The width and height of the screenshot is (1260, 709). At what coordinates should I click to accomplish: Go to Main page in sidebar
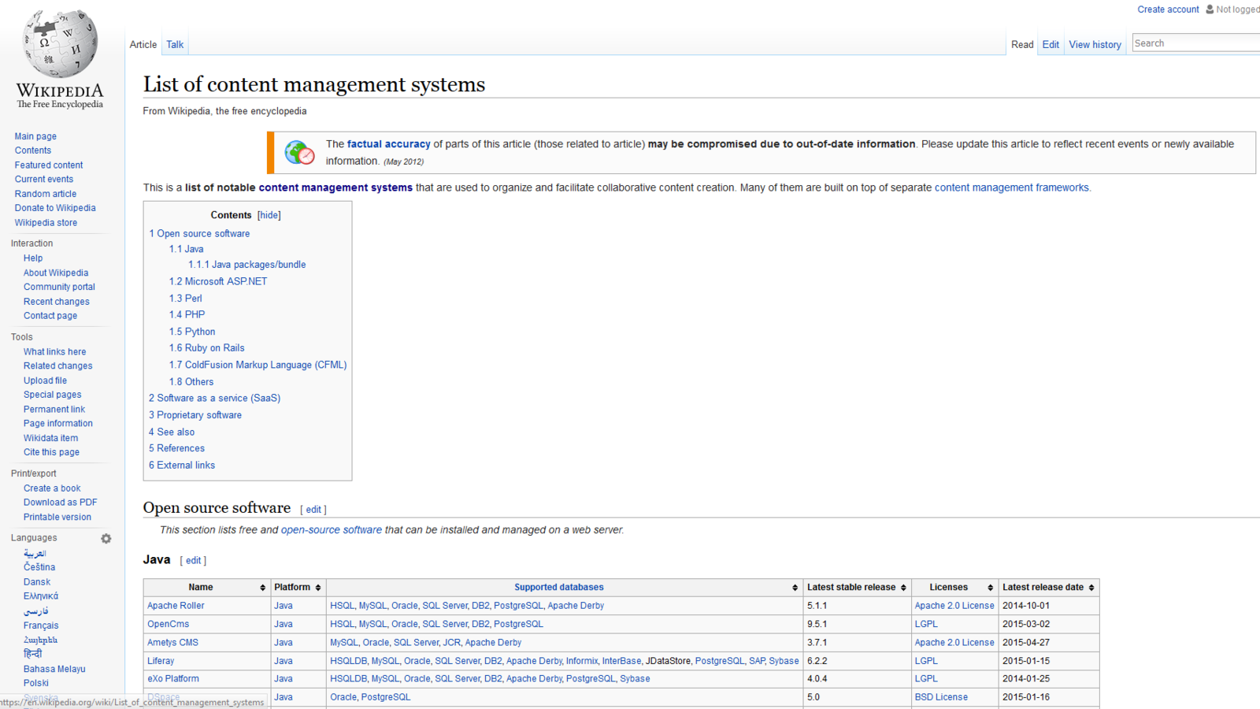pyautogui.click(x=35, y=136)
